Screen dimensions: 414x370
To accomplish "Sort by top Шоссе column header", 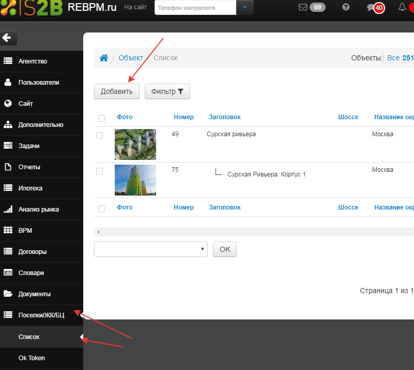I will click(x=348, y=117).
